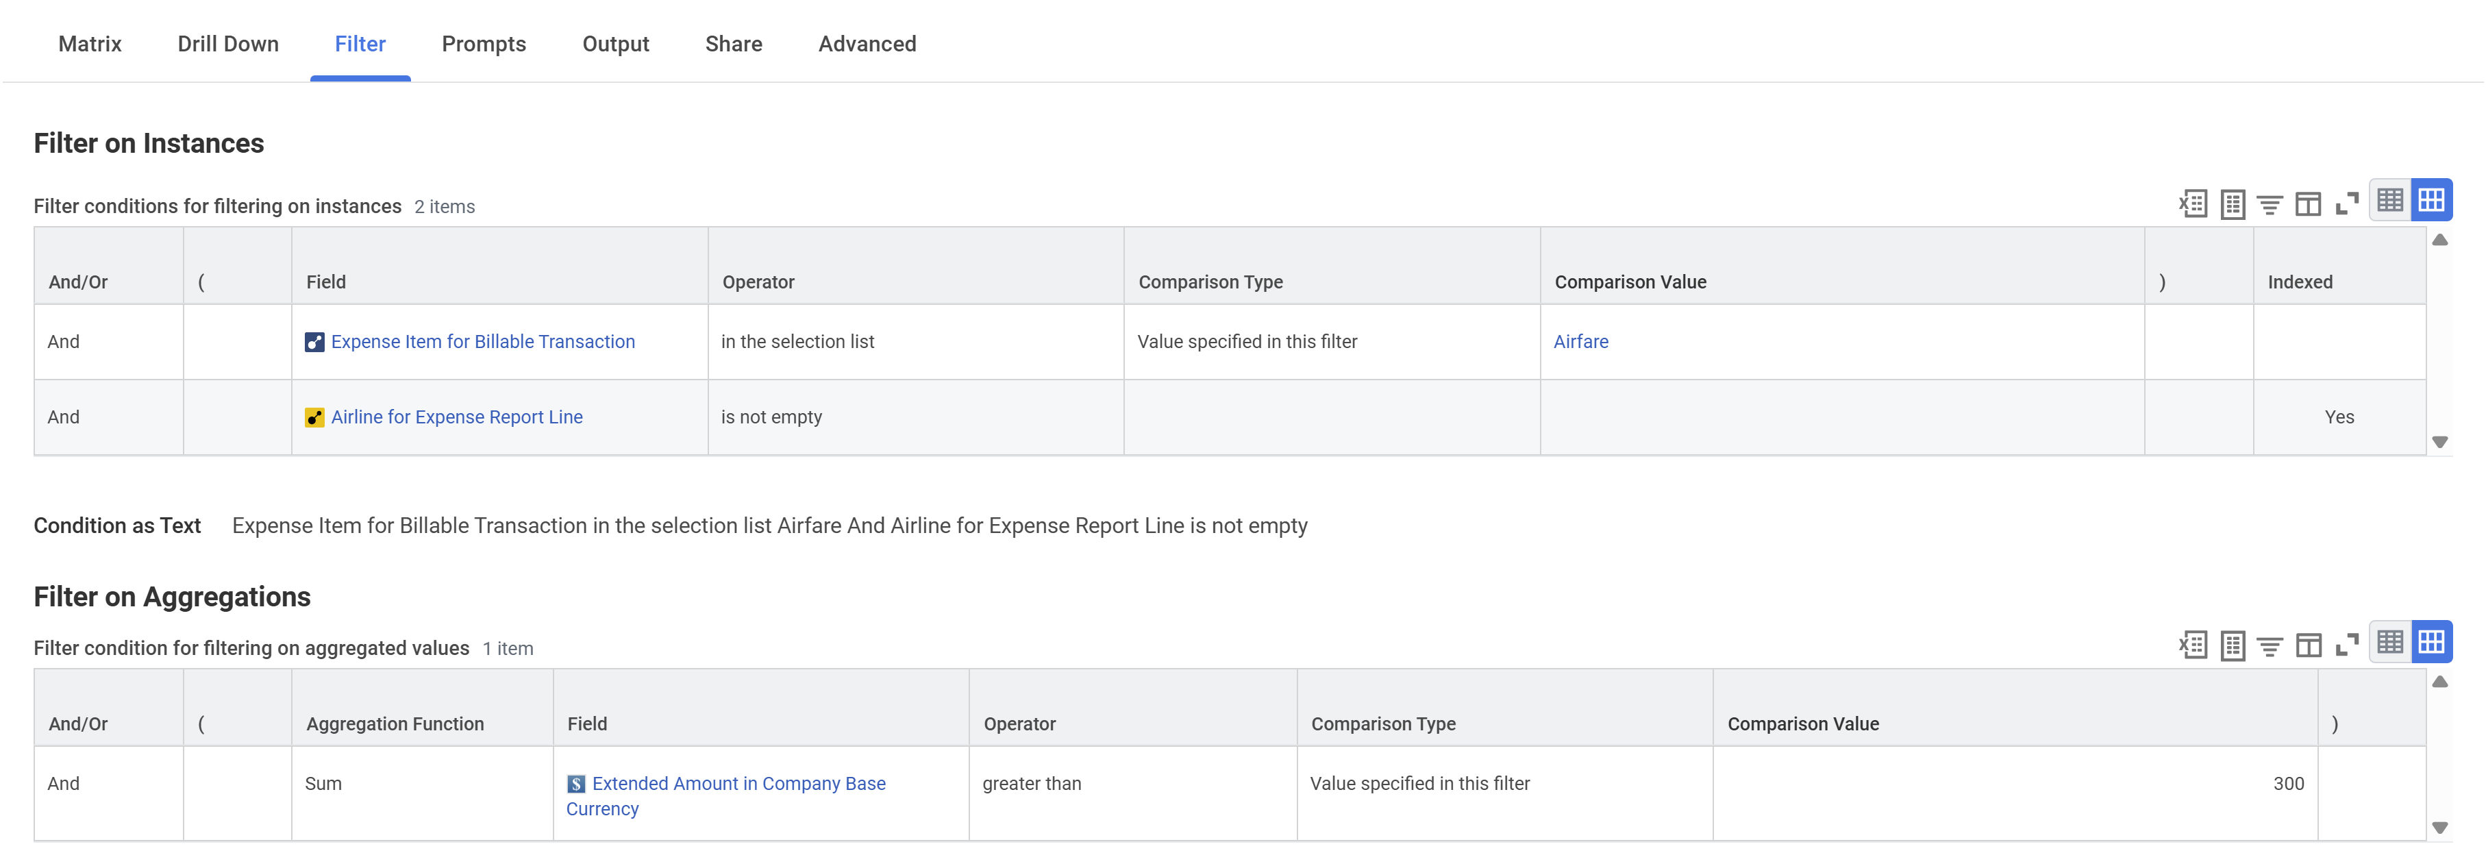This screenshot has height=866, width=2486.
Task: Expand instances table to fullscreen
Action: pyautogui.click(x=2347, y=203)
